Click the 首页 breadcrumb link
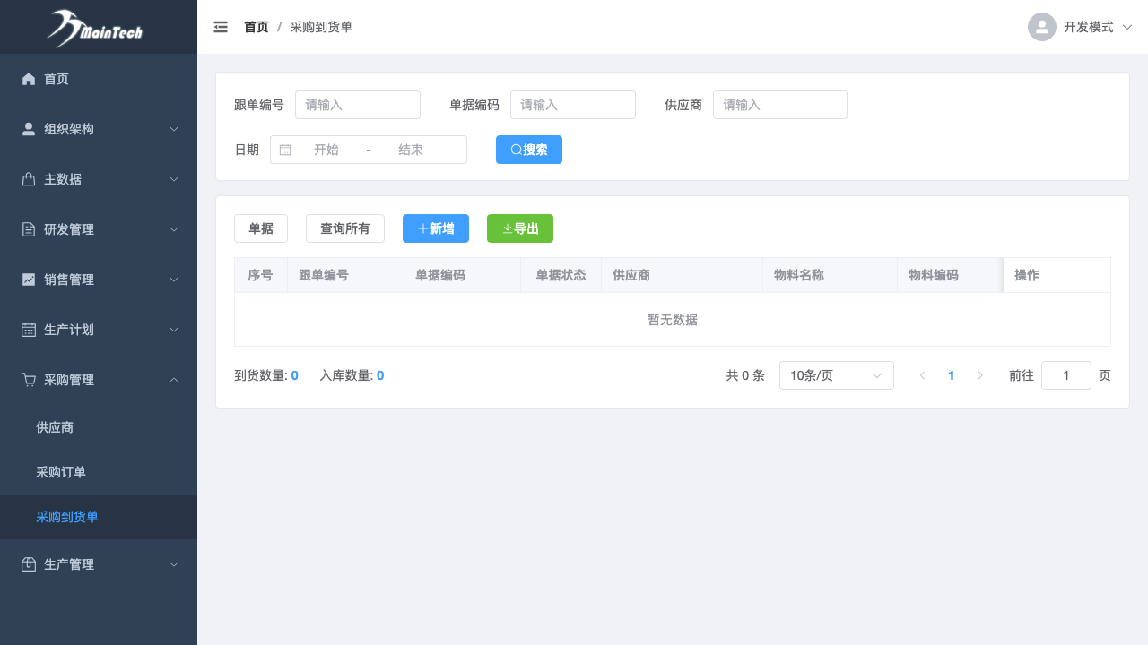This screenshot has width=1148, height=645. (x=256, y=27)
